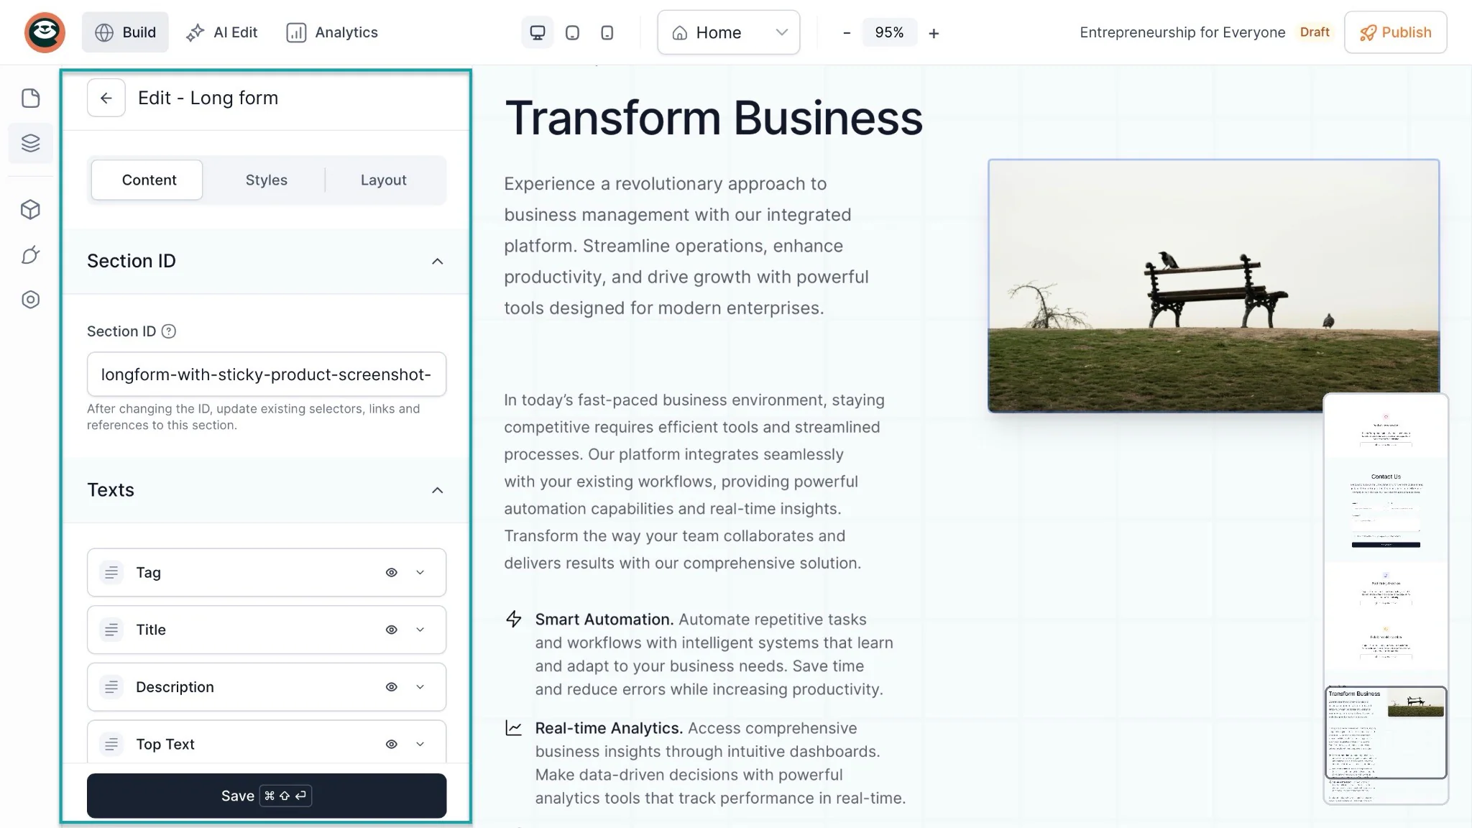Click the Real-time Analytics chart icon
The width and height of the screenshot is (1472, 828).
513,728
